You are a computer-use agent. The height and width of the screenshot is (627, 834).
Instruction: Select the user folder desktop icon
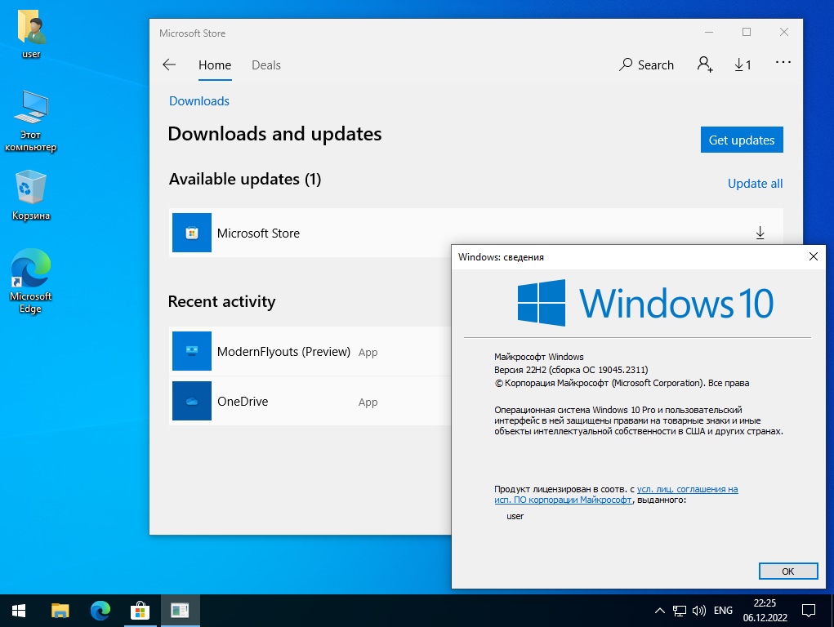(x=31, y=33)
